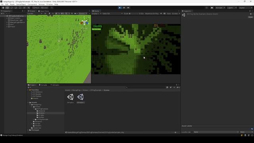Open the Scene Gizmos dropdown
254x143 pixels.
(x=83, y=14)
